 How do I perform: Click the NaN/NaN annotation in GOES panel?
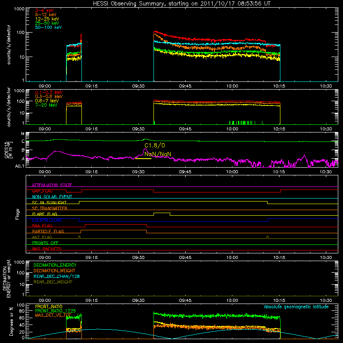(158, 154)
